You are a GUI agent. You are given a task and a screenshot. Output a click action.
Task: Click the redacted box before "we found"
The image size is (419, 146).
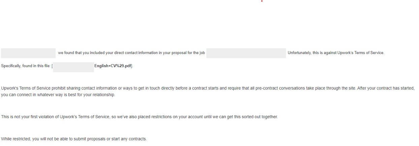(28, 53)
